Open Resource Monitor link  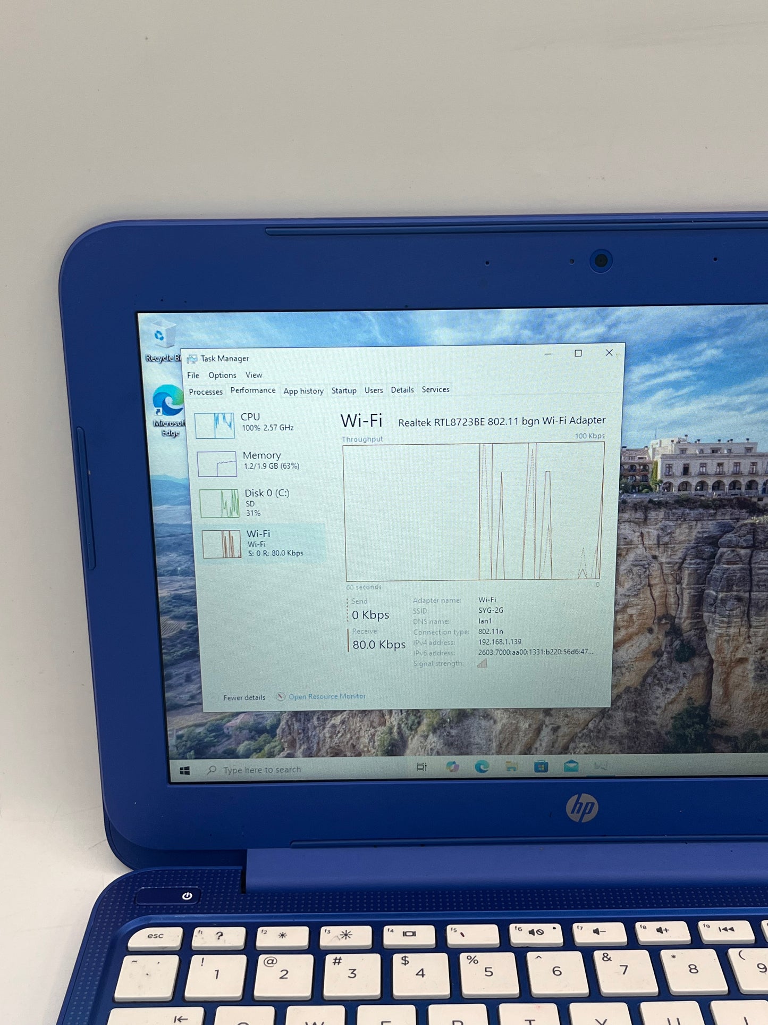tap(327, 696)
